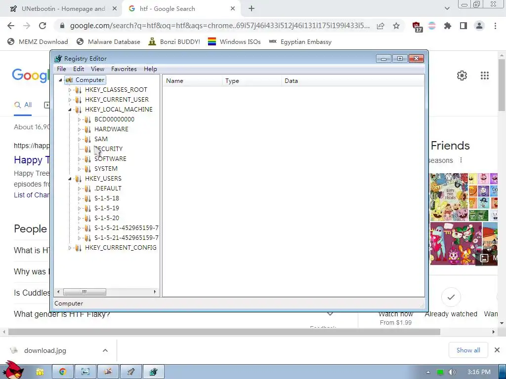Expand the S-1-5-18 key arrow
Image resolution: width=506 pixels, height=379 pixels.
point(79,199)
